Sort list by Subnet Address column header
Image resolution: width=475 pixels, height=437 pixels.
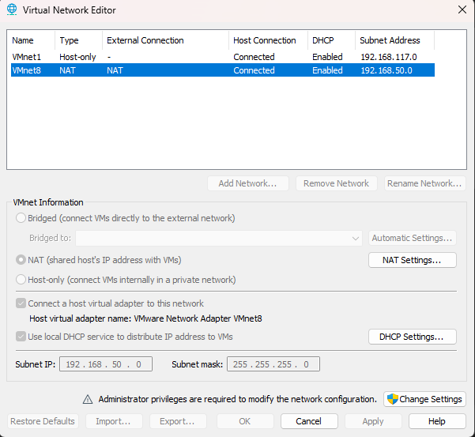tap(394, 40)
